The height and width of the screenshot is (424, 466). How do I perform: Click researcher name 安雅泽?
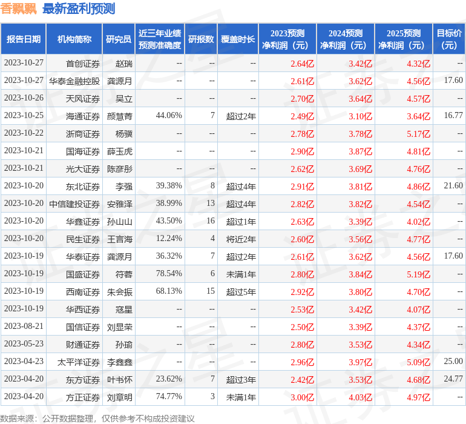coord(120,204)
